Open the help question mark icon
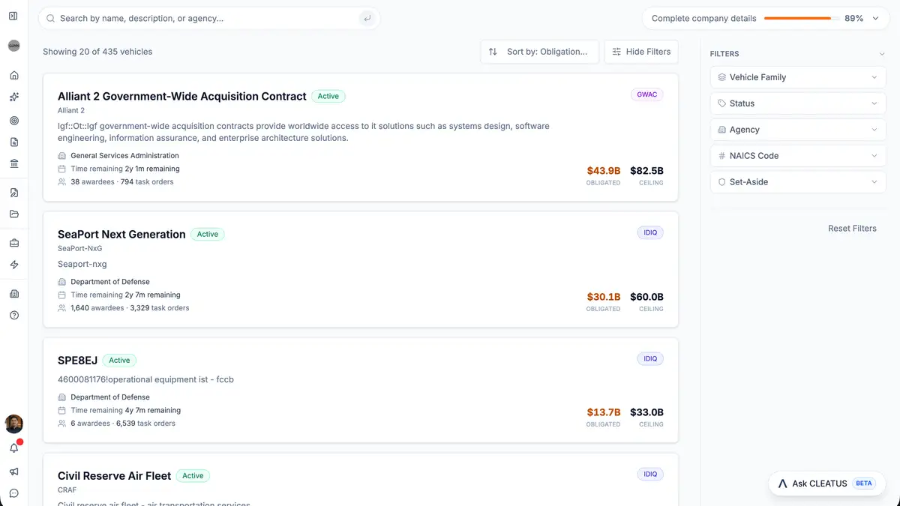Screen dimensions: 900x506 [x=13, y=316]
